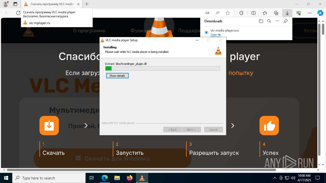The image size is (326, 183).
Task: Open the collections icon
Action: 276,13
